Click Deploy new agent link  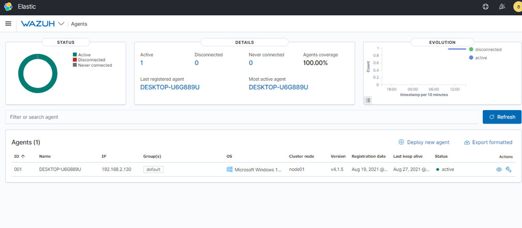(x=424, y=142)
